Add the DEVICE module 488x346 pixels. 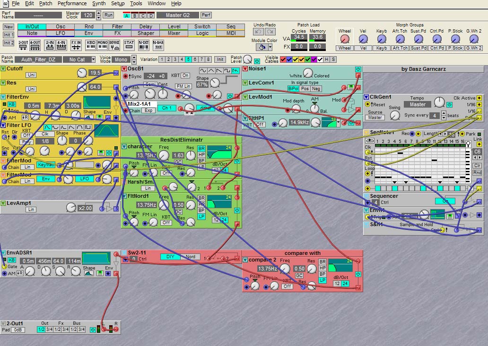[114, 45]
